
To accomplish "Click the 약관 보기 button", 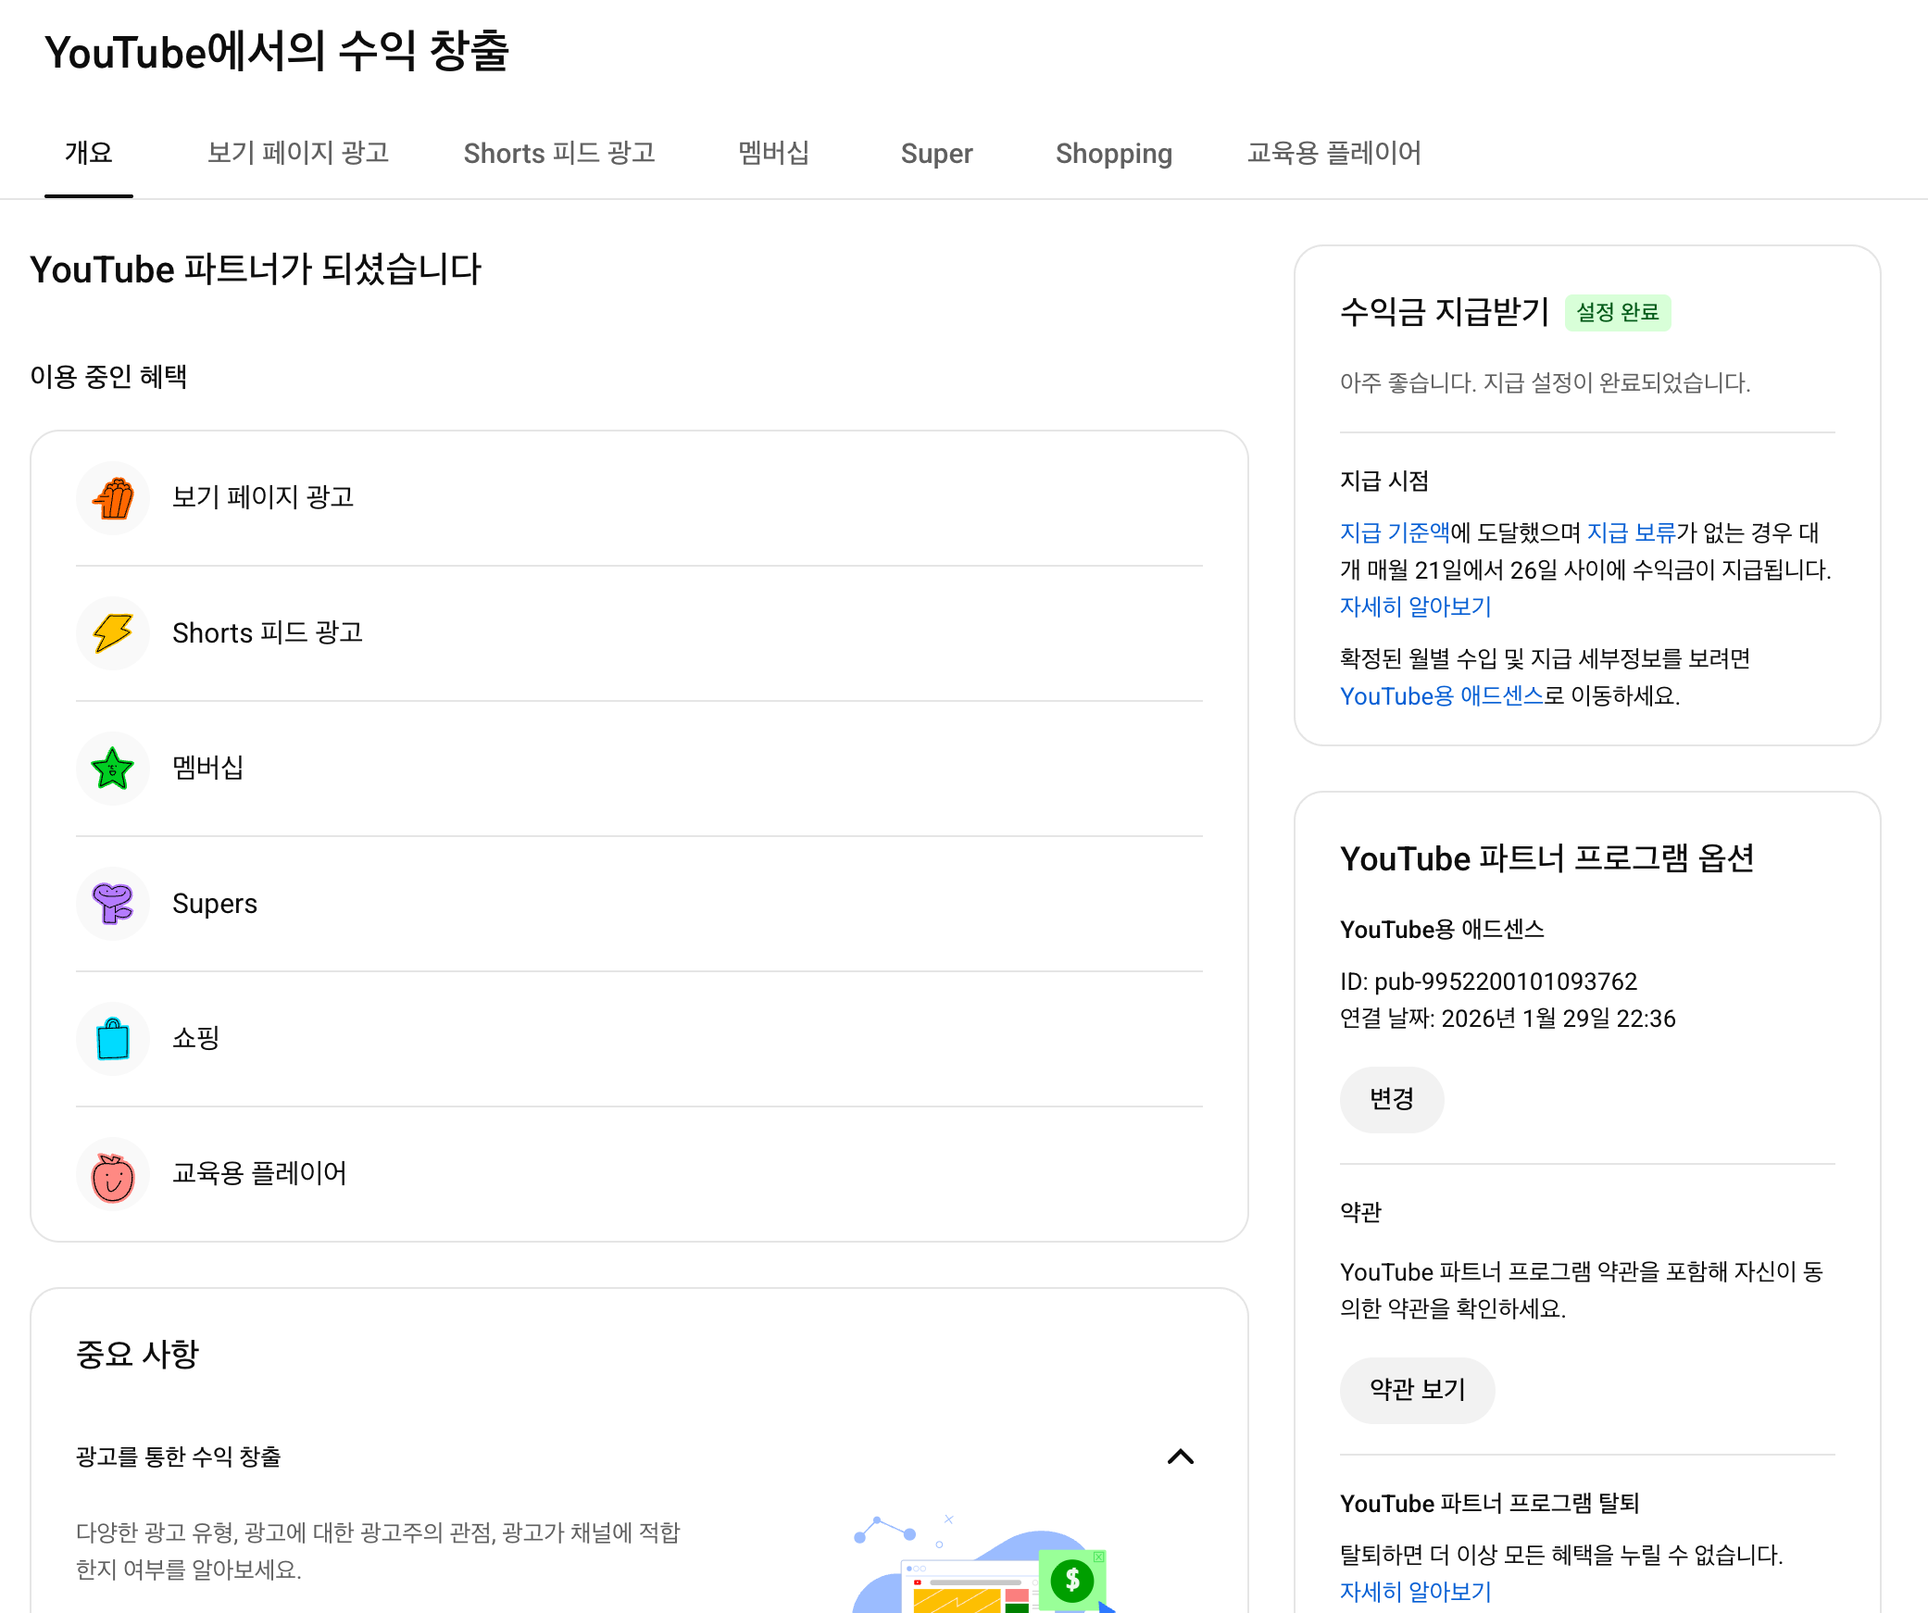I will coord(1417,1390).
